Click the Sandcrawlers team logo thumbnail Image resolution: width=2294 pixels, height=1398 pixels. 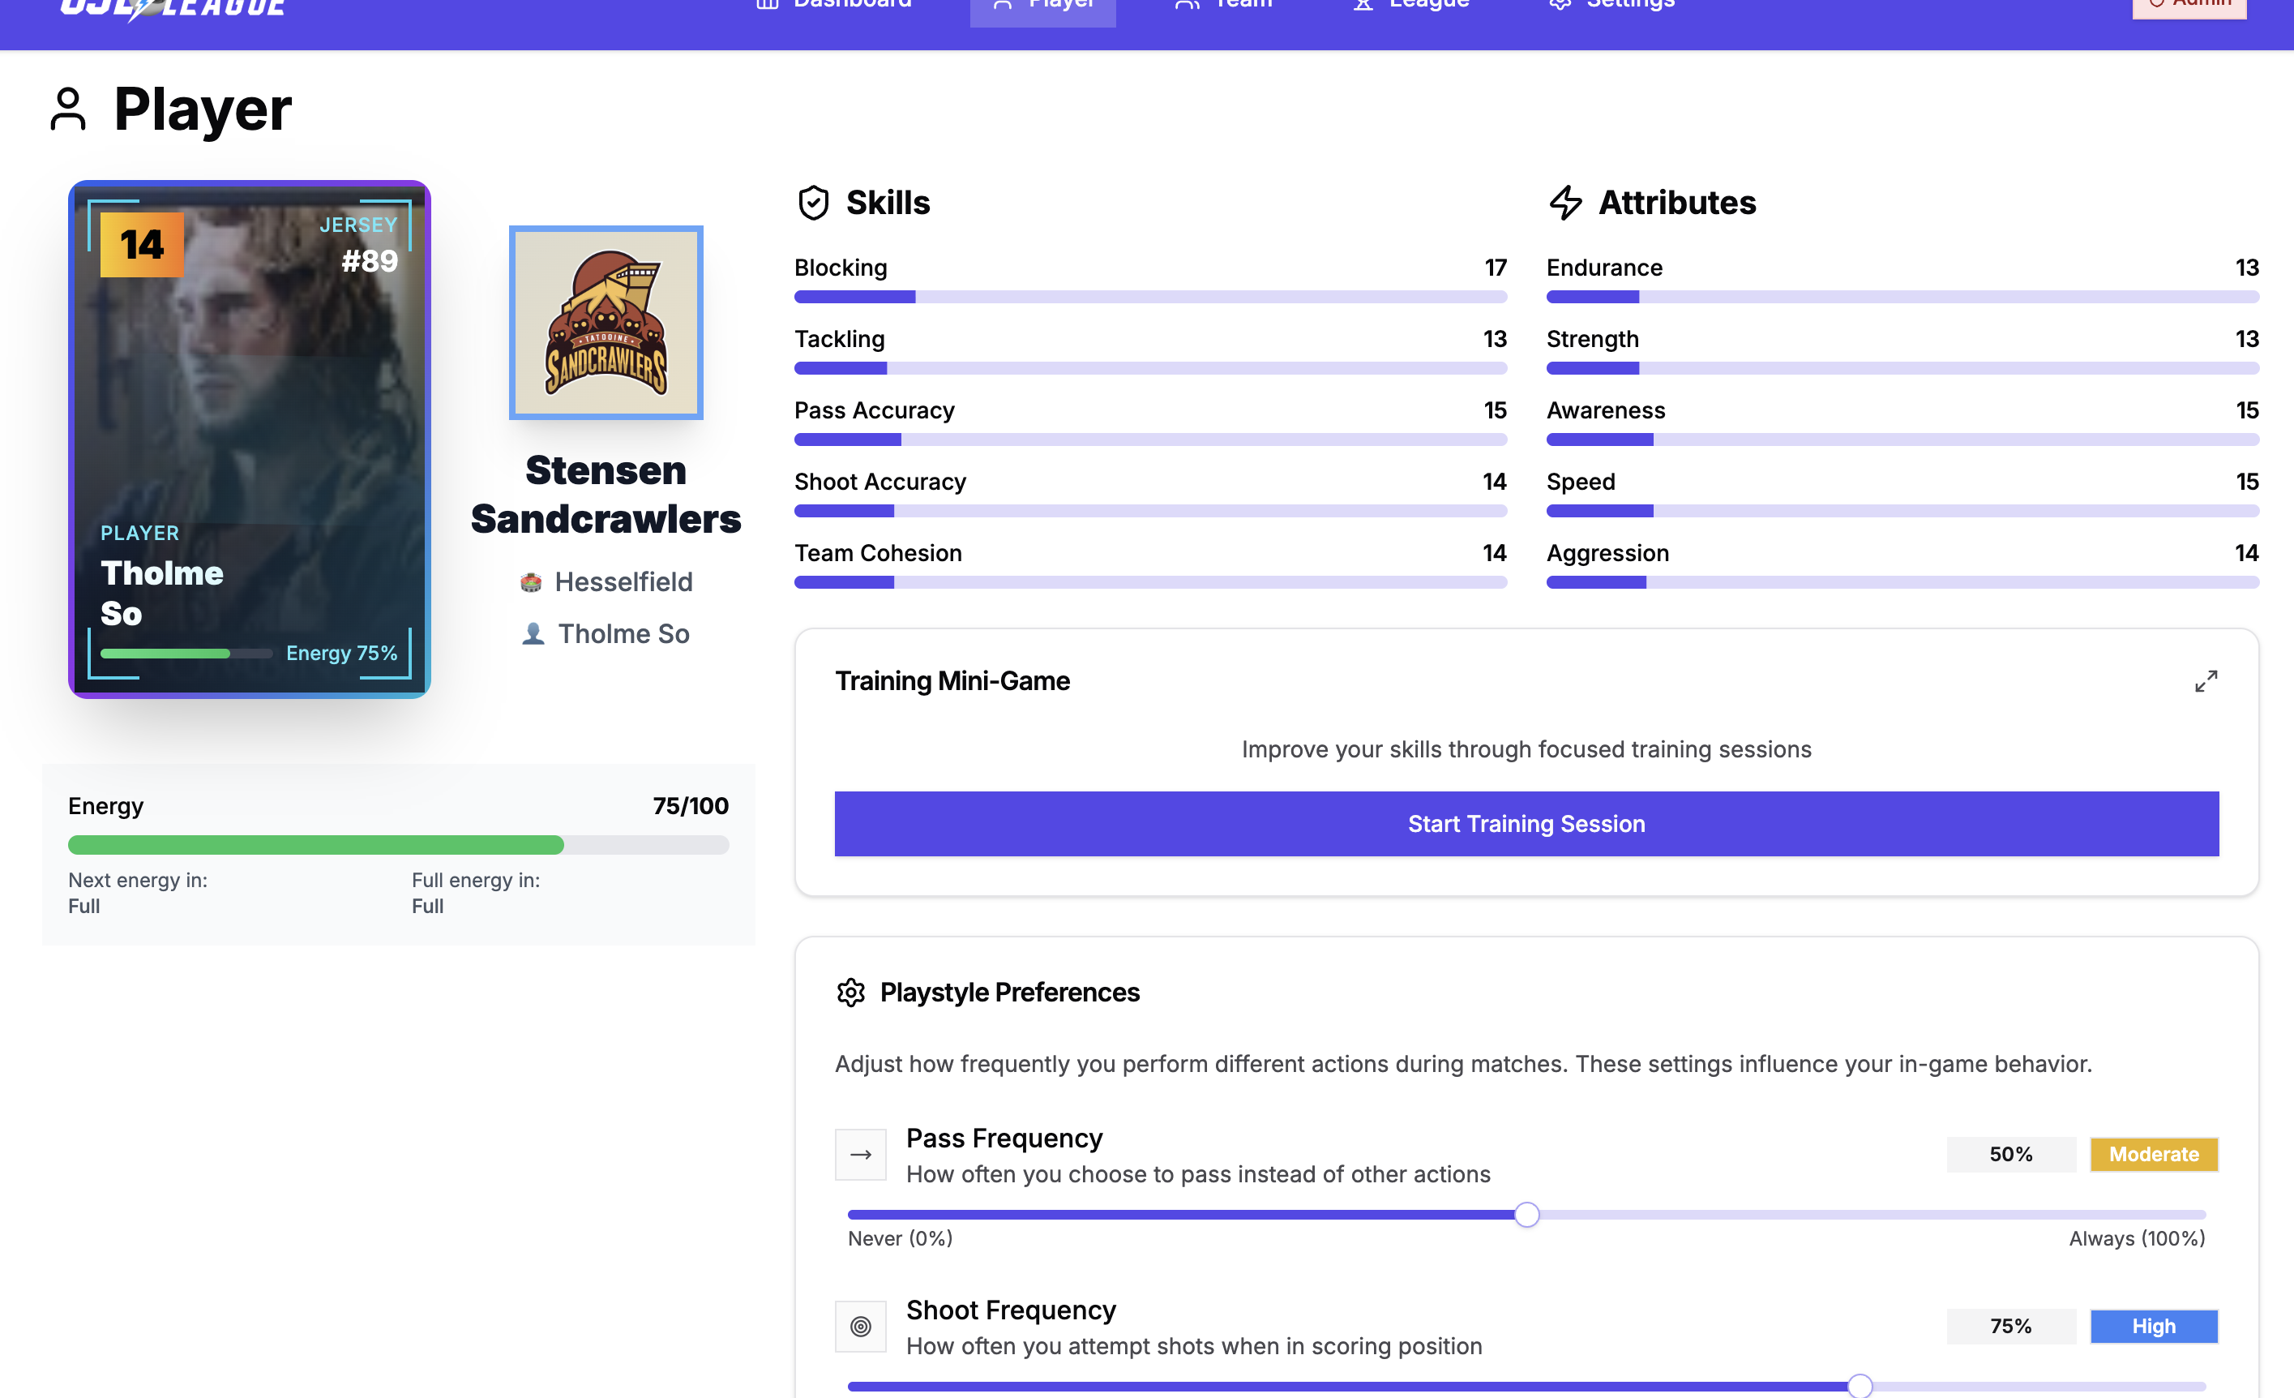(x=606, y=322)
